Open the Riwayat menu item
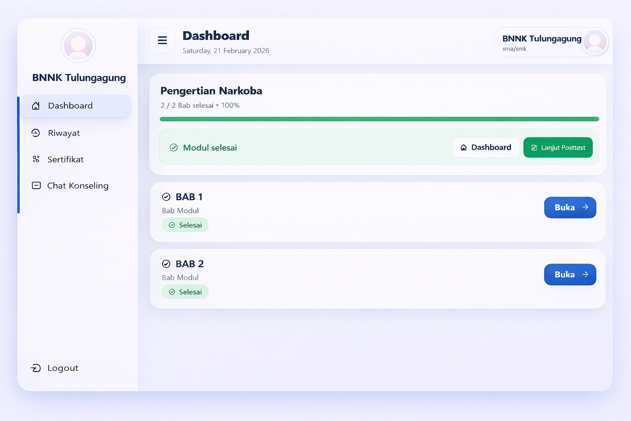The height and width of the screenshot is (421, 631). point(64,133)
